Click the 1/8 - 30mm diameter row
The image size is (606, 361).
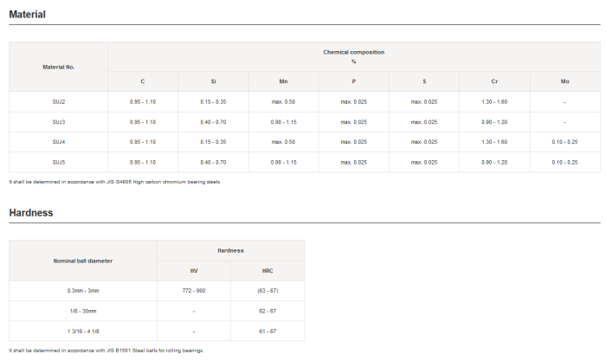coord(83,312)
